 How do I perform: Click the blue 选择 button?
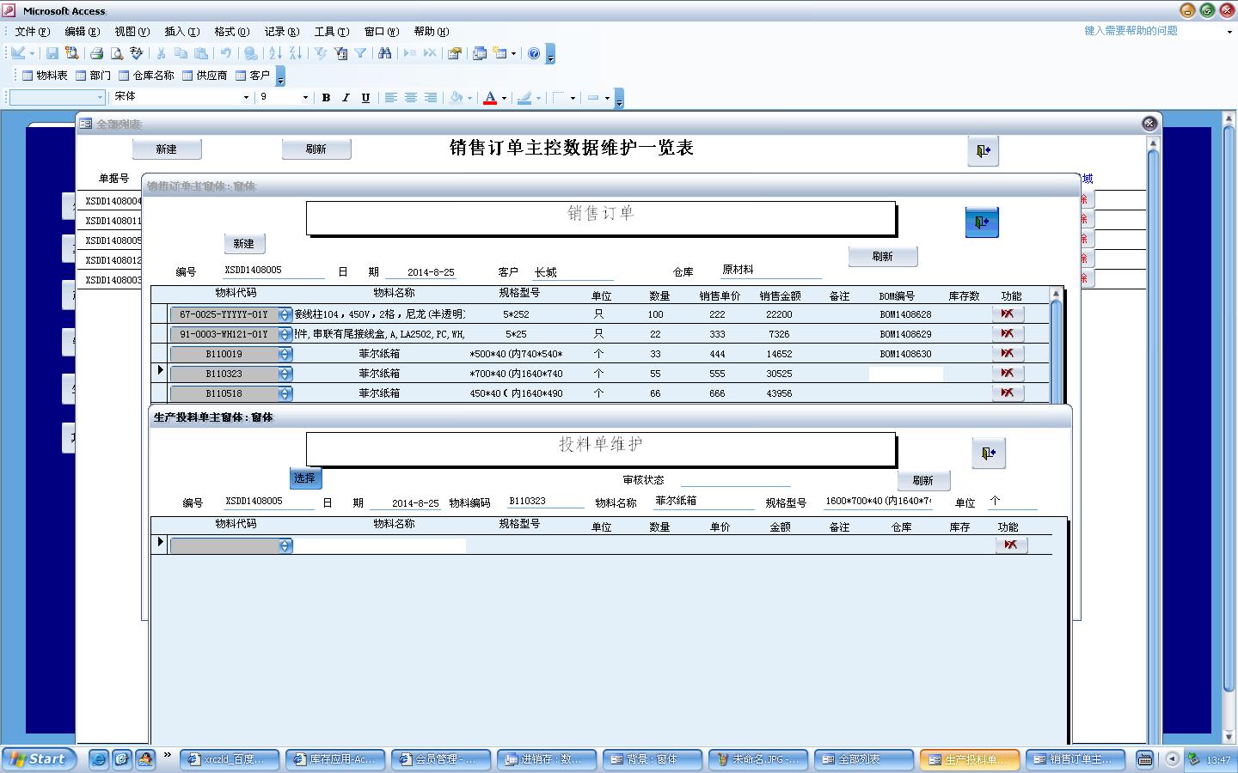(305, 478)
